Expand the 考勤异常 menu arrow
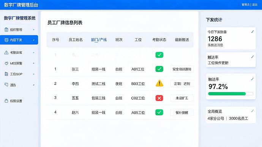 (33, 53)
